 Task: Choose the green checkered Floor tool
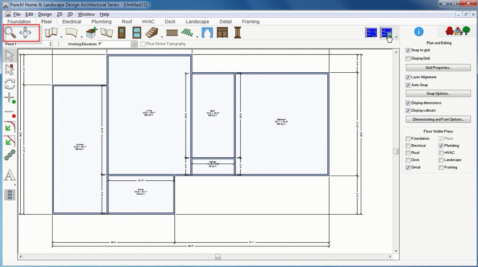coord(187,33)
